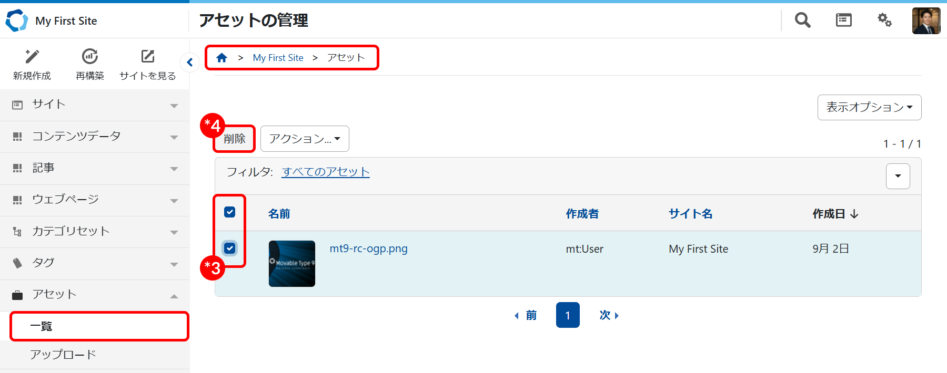Select アップロード in the asset menu
The width and height of the screenshot is (947, 373).
pyautogui.click(x=63, y=355)
